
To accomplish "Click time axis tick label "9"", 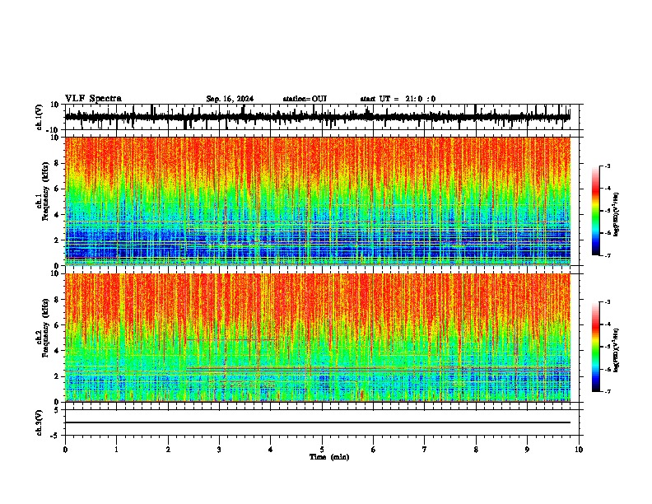I will 527,450.
